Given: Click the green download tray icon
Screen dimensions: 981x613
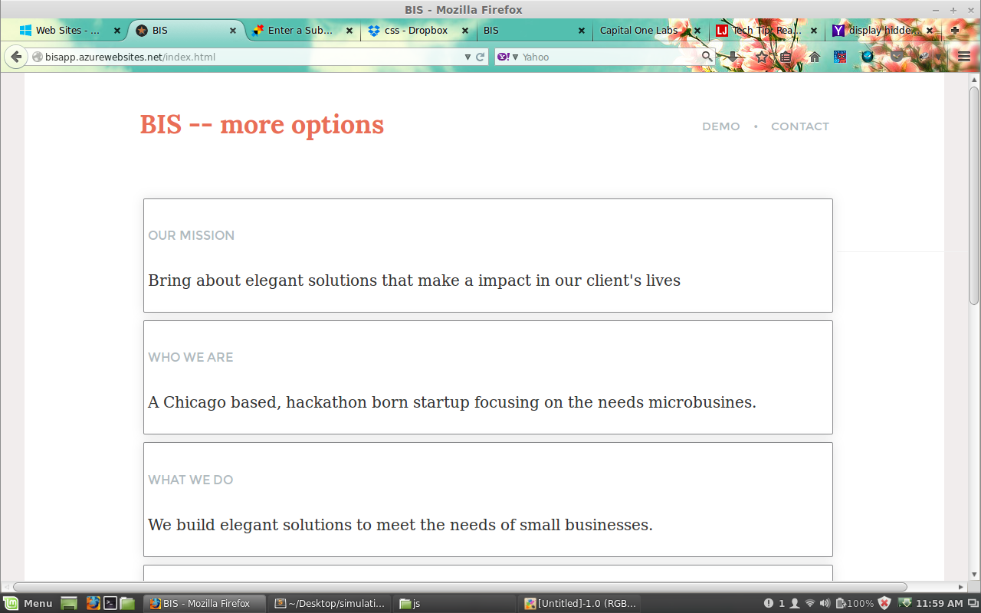Looking at the screenshot, I should pyautogui.click(x=904, y=603).
